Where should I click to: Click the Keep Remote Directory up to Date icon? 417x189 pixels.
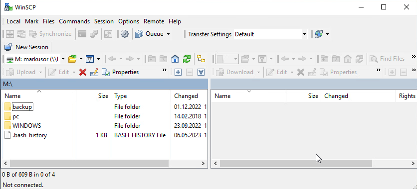coord(108,34)
